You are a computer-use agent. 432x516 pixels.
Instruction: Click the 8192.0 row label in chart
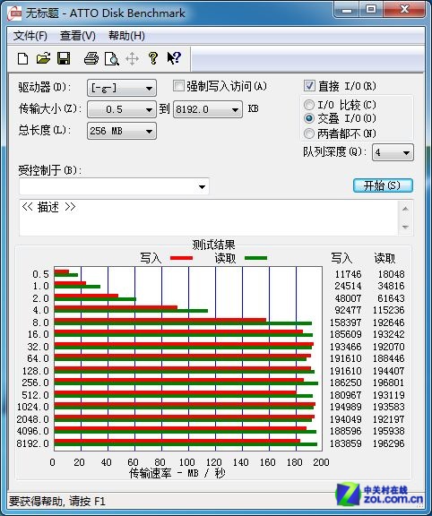pyautogui.click(x=32, y=443)
